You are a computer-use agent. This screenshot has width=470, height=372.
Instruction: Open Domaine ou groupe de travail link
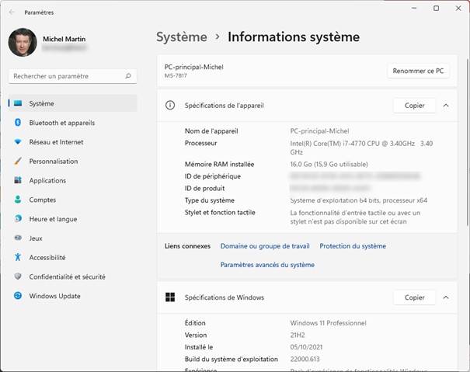[265, 246]
